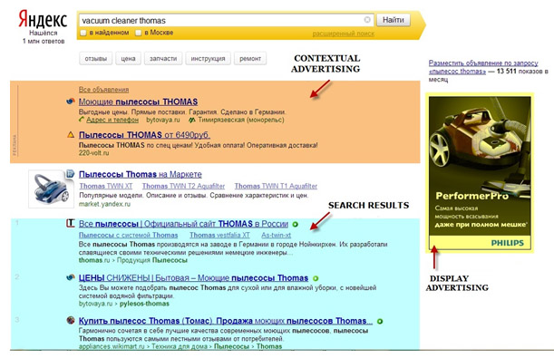Click the Thomas vacuum cleaner thumbnail image
Screen dimensions: 554x358
pos(51,189)
